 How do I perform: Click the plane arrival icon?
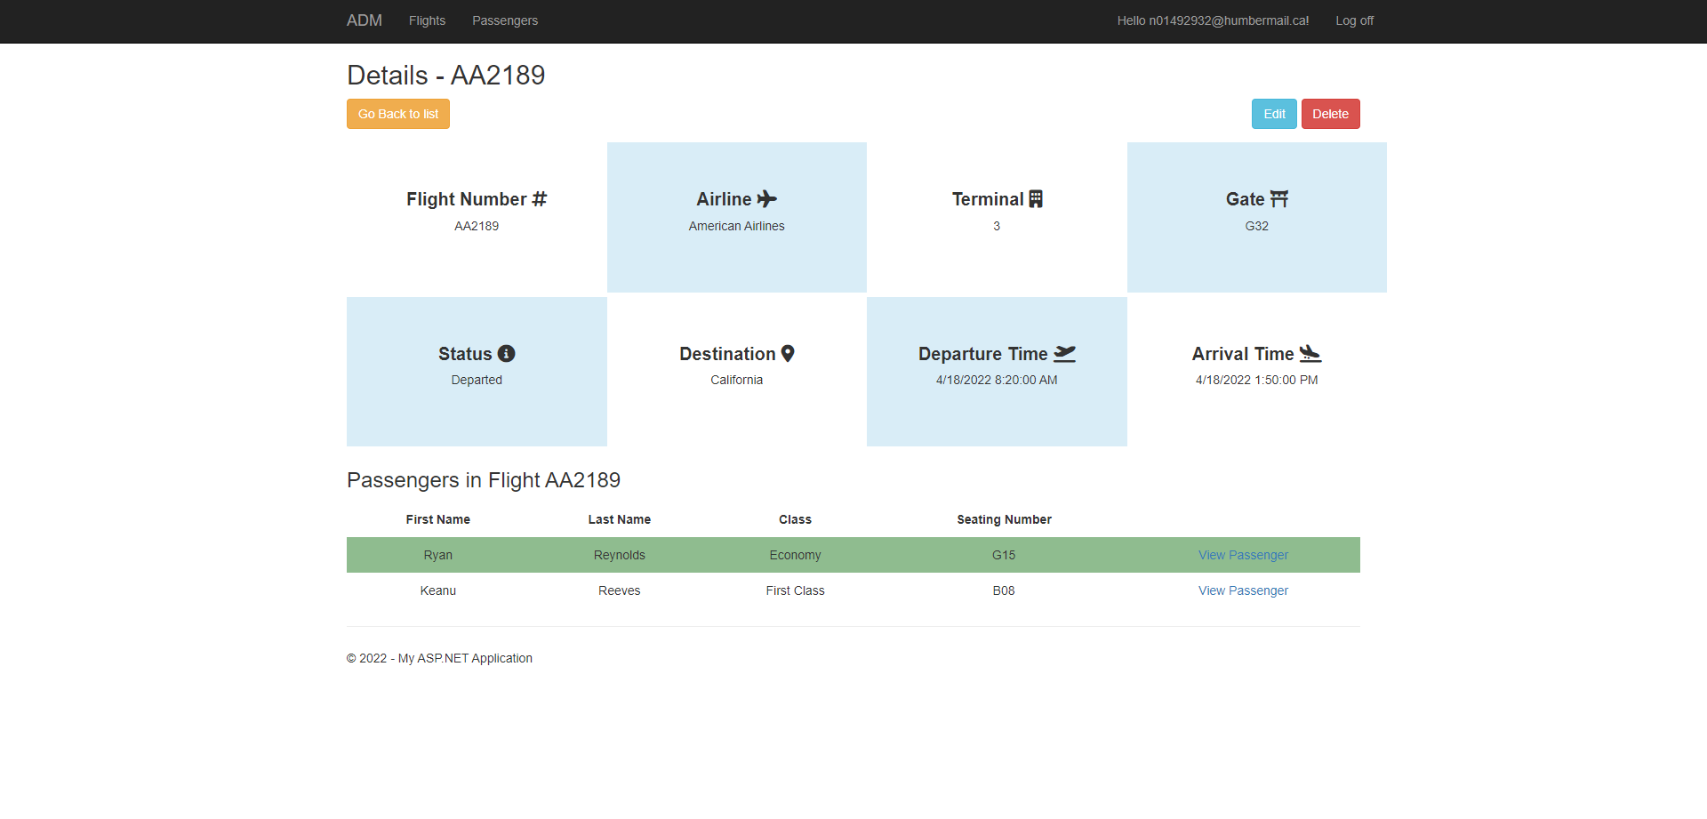coord(1310,354)
